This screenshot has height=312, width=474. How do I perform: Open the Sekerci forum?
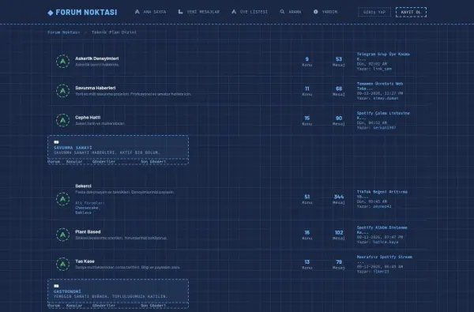pyautogui.click(x=83, y=186)
